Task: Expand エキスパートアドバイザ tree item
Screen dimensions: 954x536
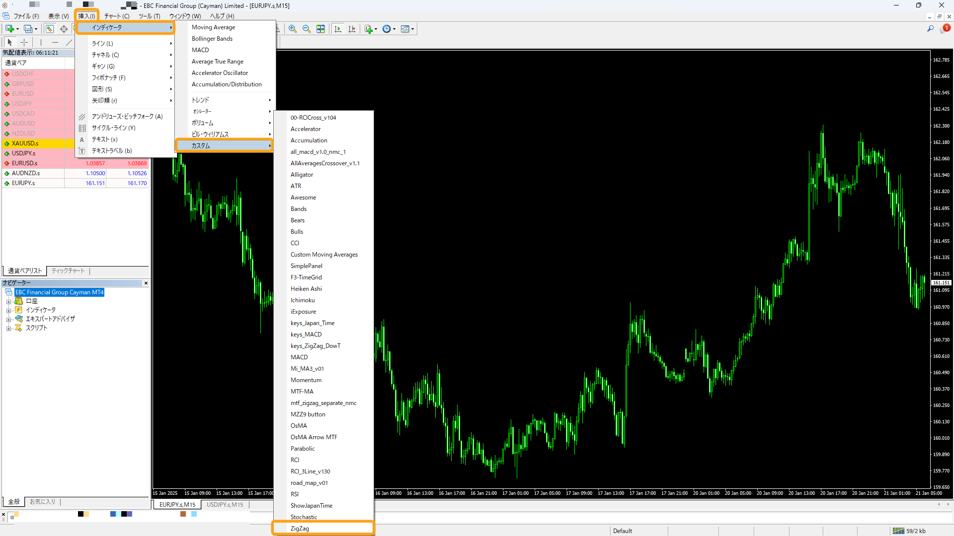Action: pyautogui.click(x=9, y=319)
